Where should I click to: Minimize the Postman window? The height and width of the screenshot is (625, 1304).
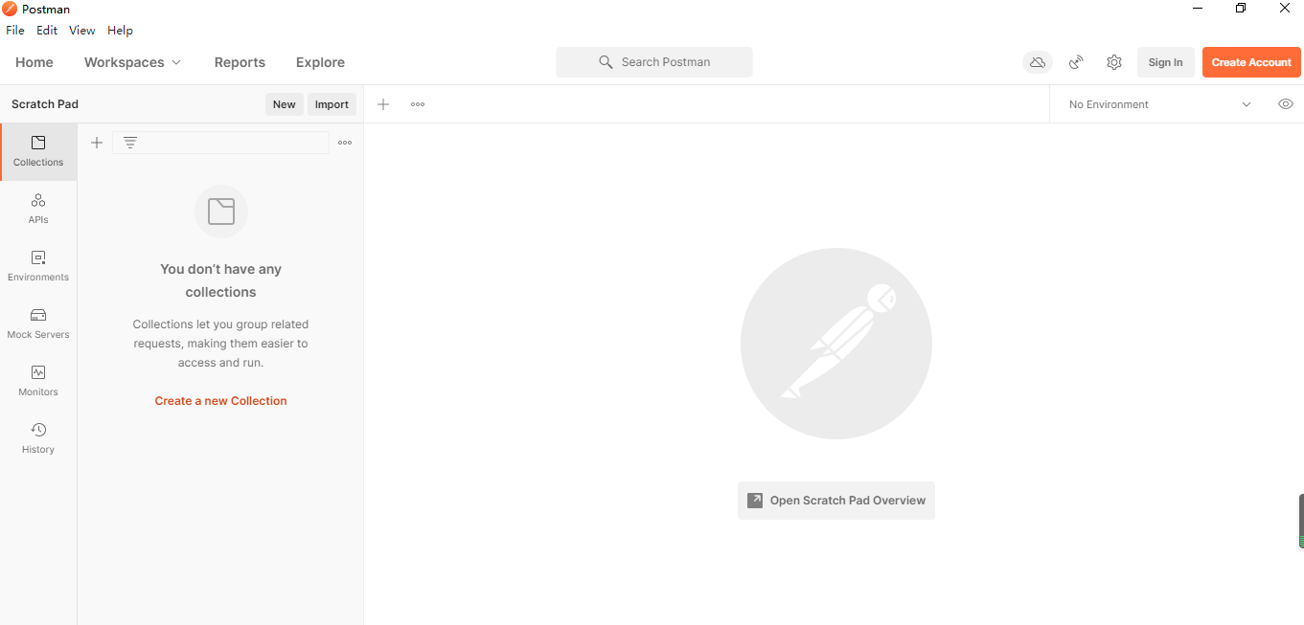1198,9
